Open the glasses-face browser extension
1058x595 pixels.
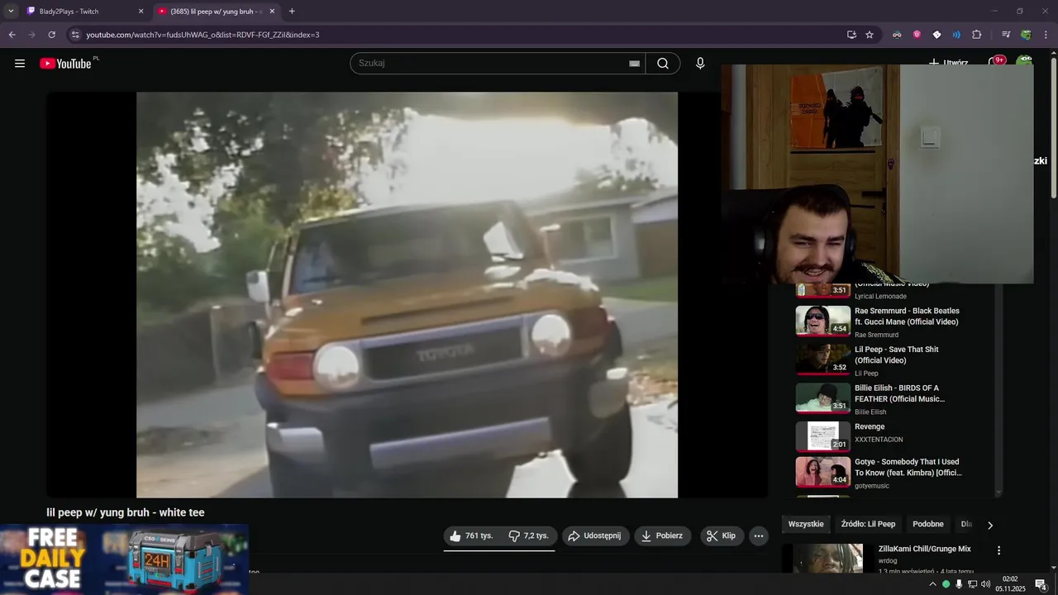click(897, 35)
